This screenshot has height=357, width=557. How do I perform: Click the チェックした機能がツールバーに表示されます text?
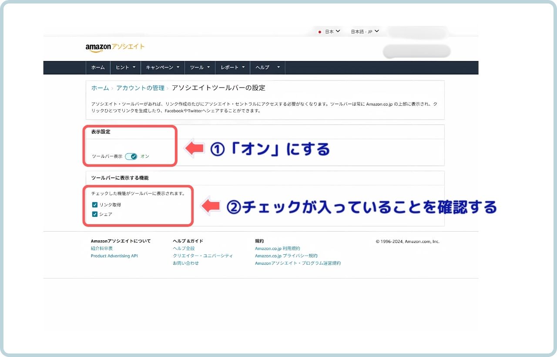pos(138,193)
